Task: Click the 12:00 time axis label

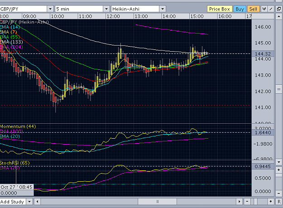Action: click(x=113, y=16)
